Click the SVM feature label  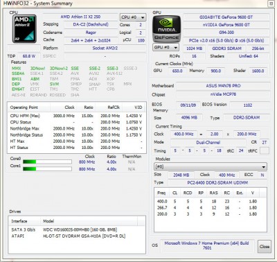pyautogui.click(x=54, y=84)
